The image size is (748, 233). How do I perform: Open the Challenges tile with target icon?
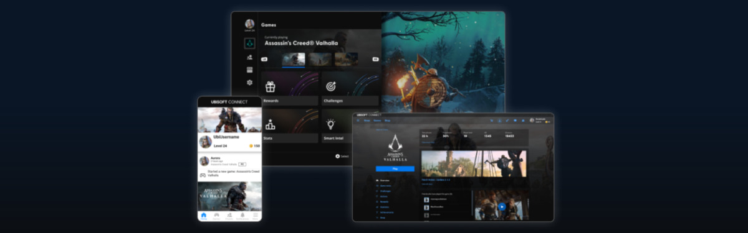pos(350,88)
